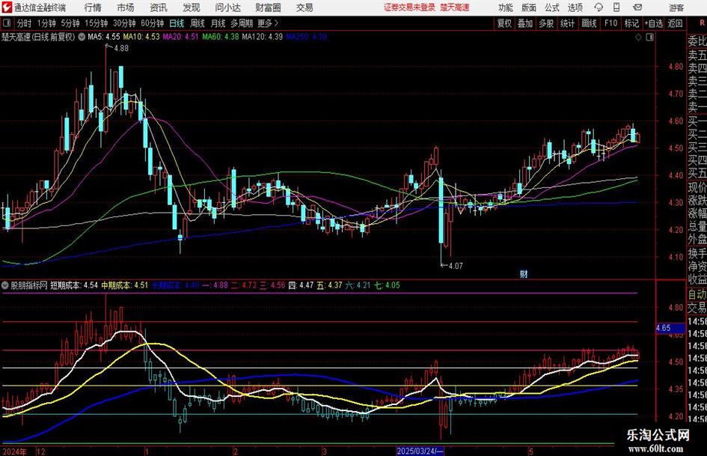This screenshot has height=456, width=707.
Task: Open the 交易 menu
Action: [304, 7]
